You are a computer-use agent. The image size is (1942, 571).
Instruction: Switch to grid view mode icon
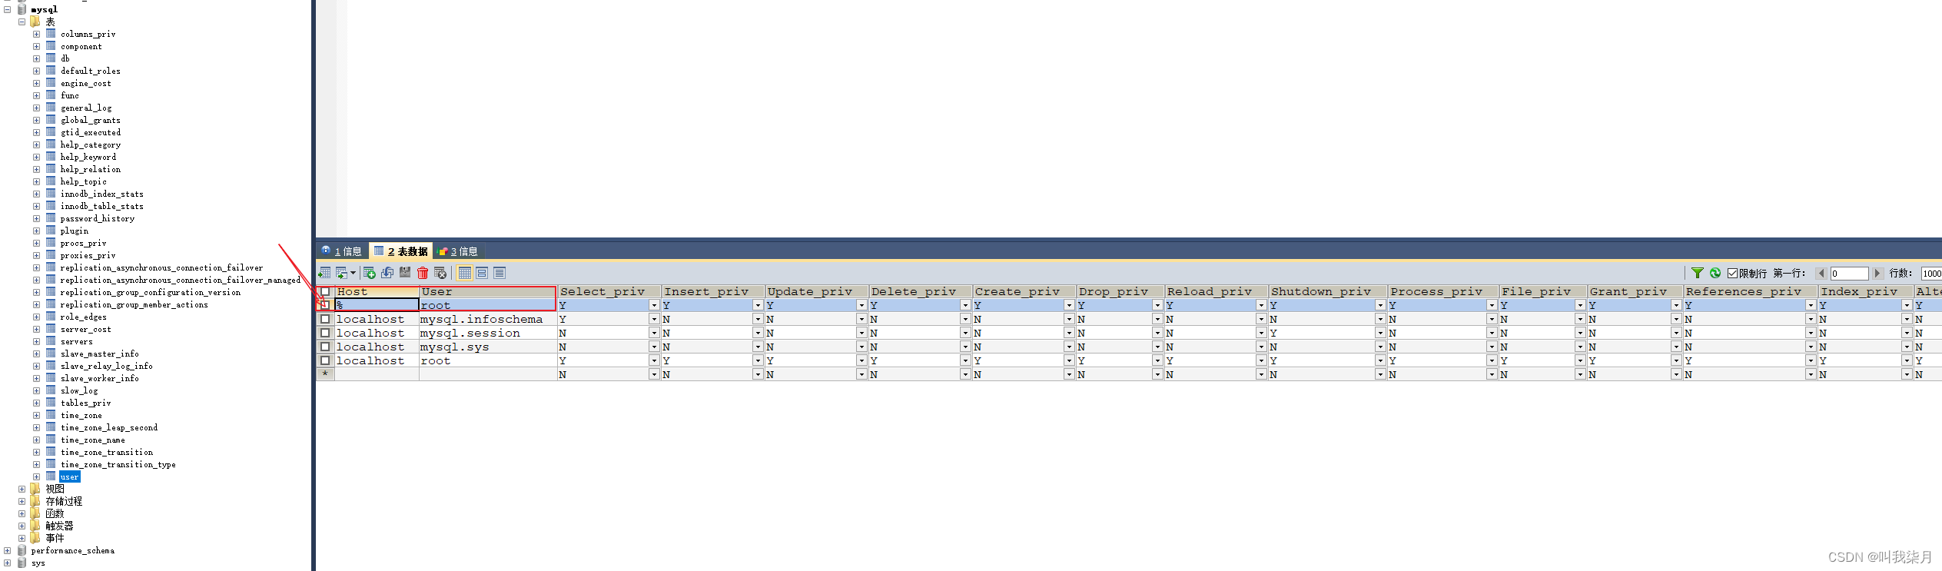[465, 273]
